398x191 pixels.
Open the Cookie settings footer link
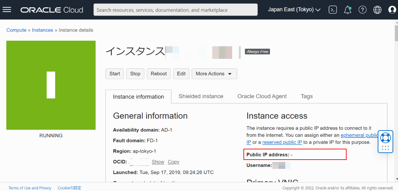coord(69,188)
